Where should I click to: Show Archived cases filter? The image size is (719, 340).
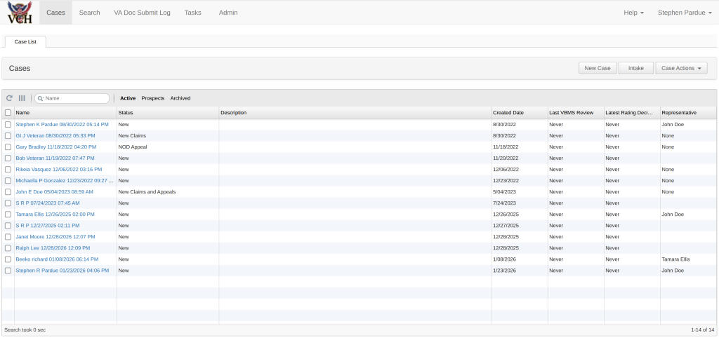[180, 98]
